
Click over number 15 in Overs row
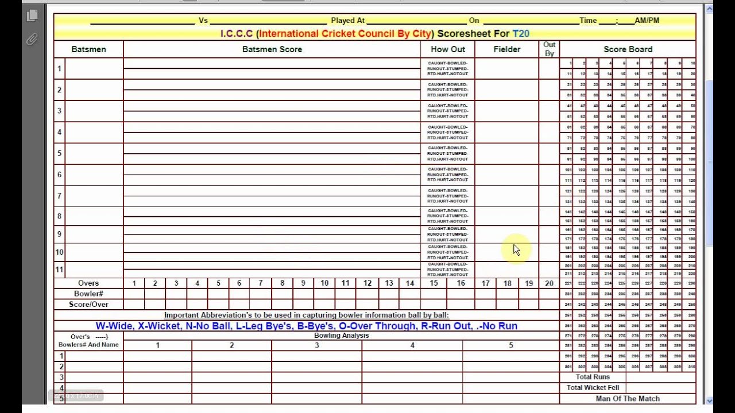[434, 283]
